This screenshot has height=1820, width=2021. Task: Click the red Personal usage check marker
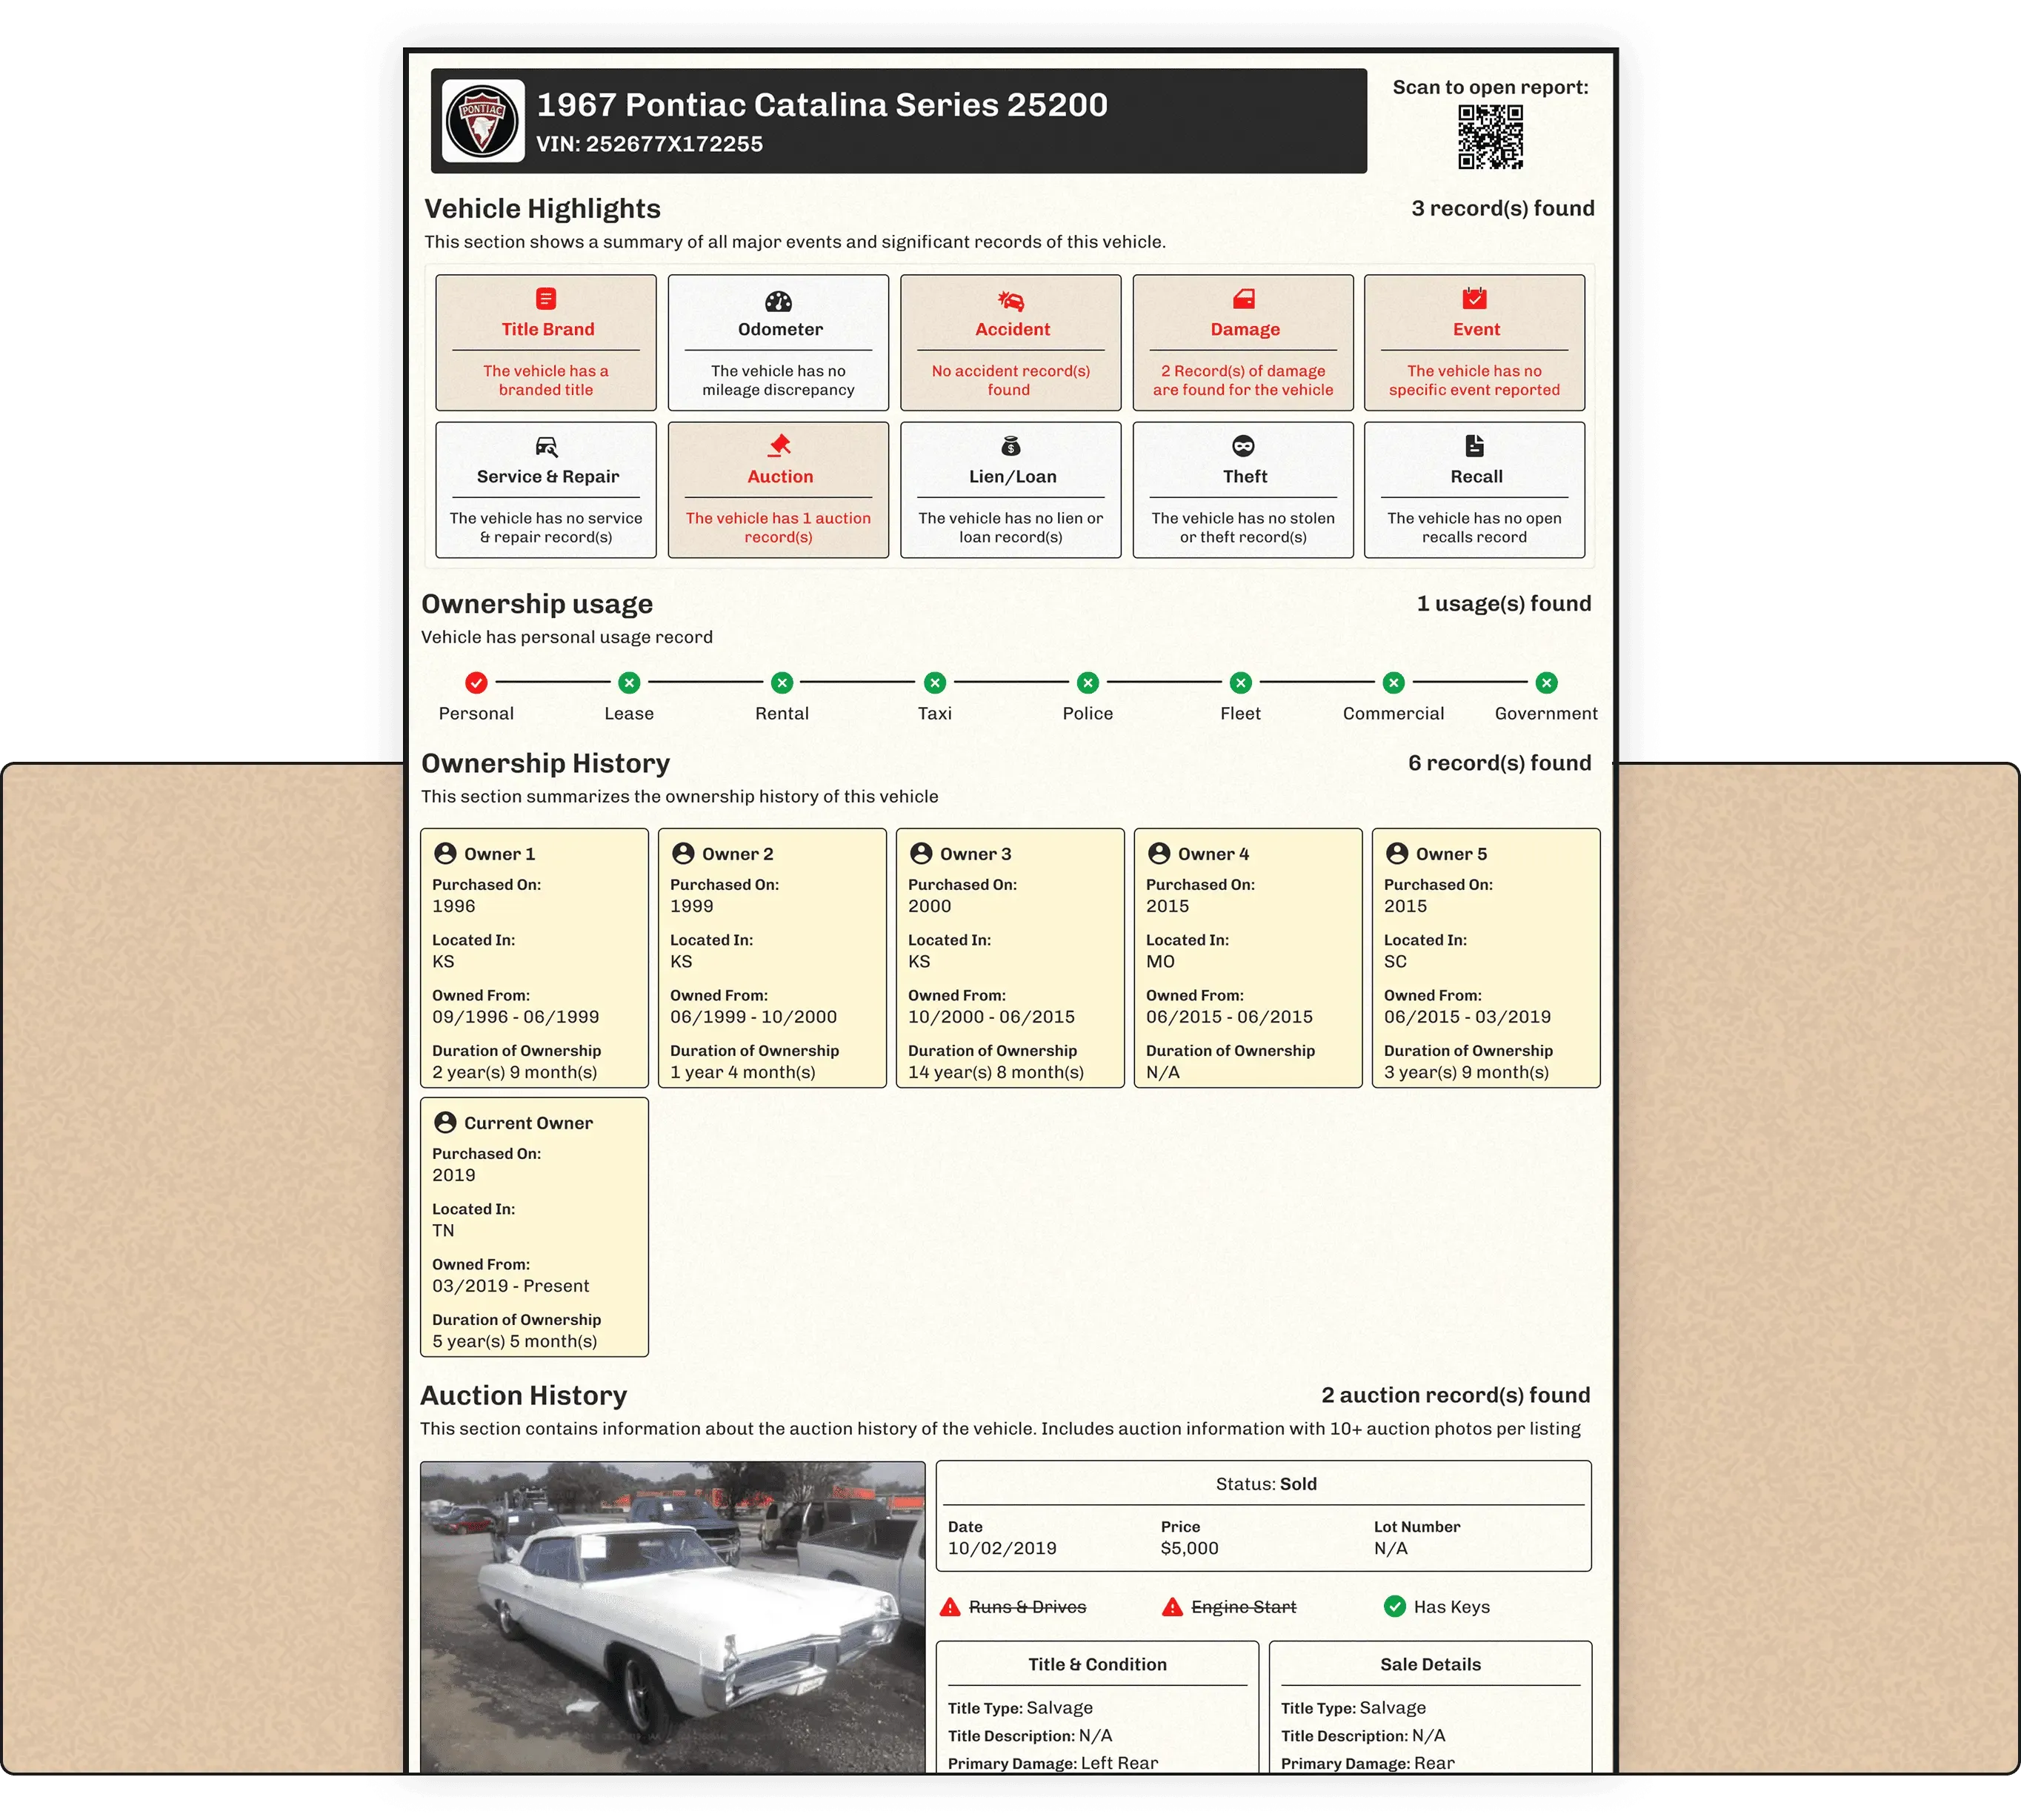[x=476, y=683]
